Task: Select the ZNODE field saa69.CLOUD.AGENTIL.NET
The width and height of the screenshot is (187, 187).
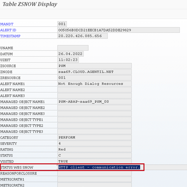Action: tap(94, 72)
